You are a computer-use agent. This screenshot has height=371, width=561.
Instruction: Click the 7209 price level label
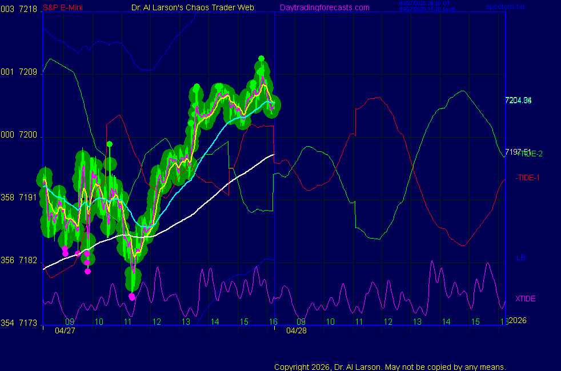point(28,72)
